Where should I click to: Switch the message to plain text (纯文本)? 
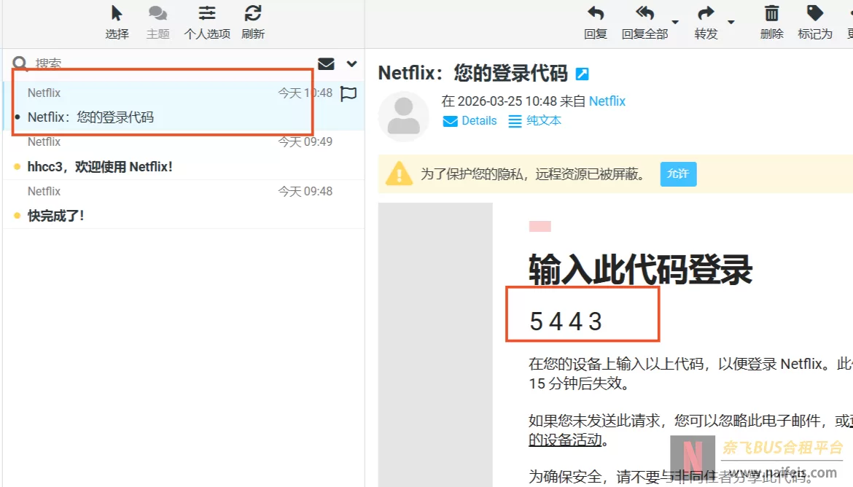535,121
